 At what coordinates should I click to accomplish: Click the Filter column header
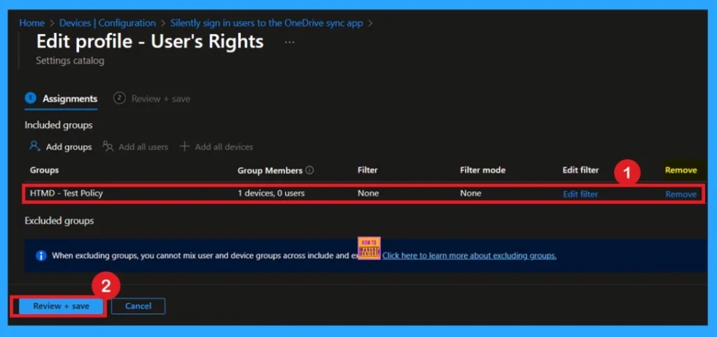(x=368, y=171)
